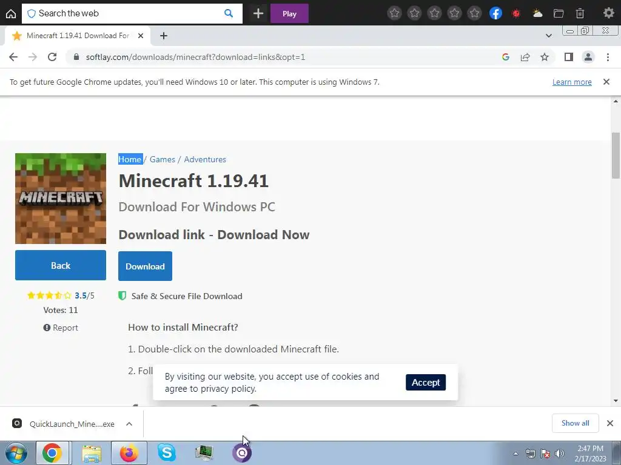Click the first empty star bookmark slot
The image size is (621, 465).
[x=394, y=13]
